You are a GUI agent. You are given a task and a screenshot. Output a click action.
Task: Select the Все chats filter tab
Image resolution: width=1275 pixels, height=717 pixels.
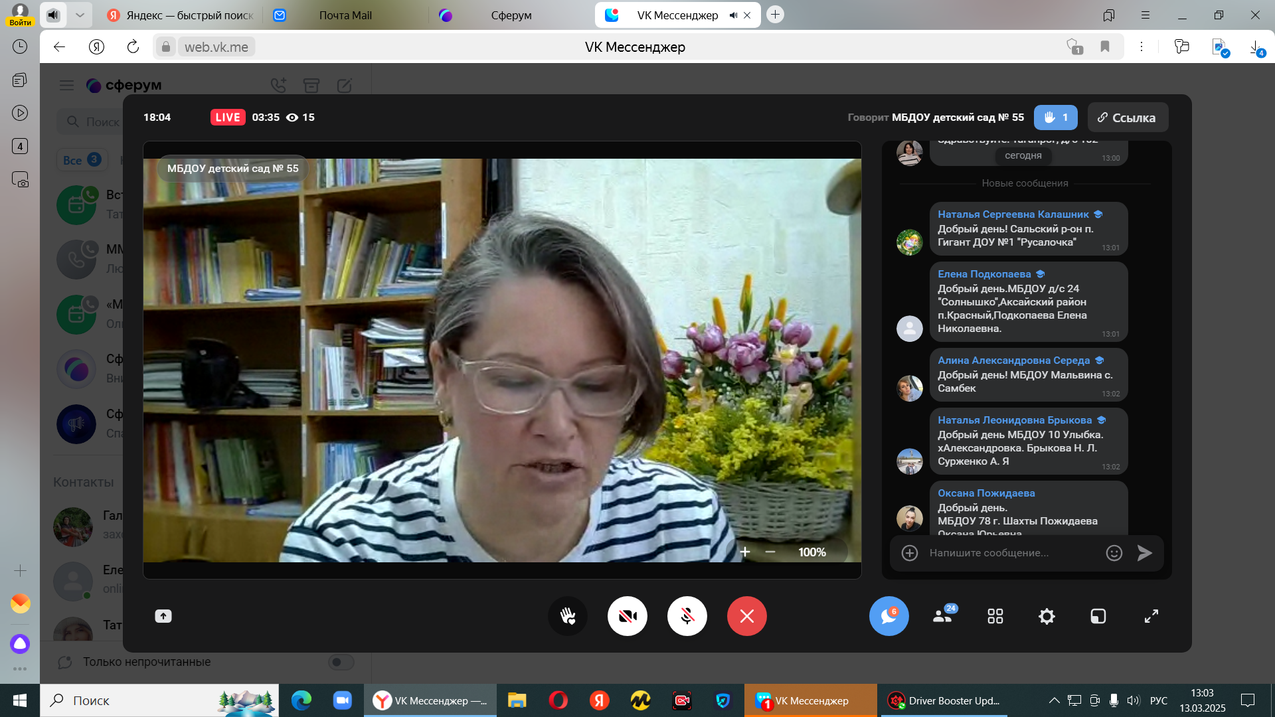tap(81, 160)
